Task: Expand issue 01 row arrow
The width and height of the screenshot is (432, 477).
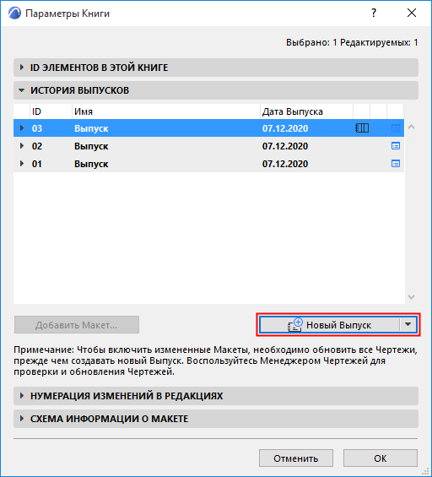Action: tap(22, 164)
